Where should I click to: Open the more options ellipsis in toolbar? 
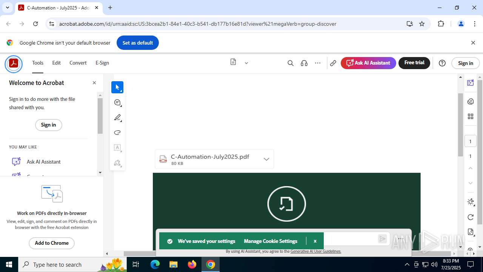(x=318, y=63)
